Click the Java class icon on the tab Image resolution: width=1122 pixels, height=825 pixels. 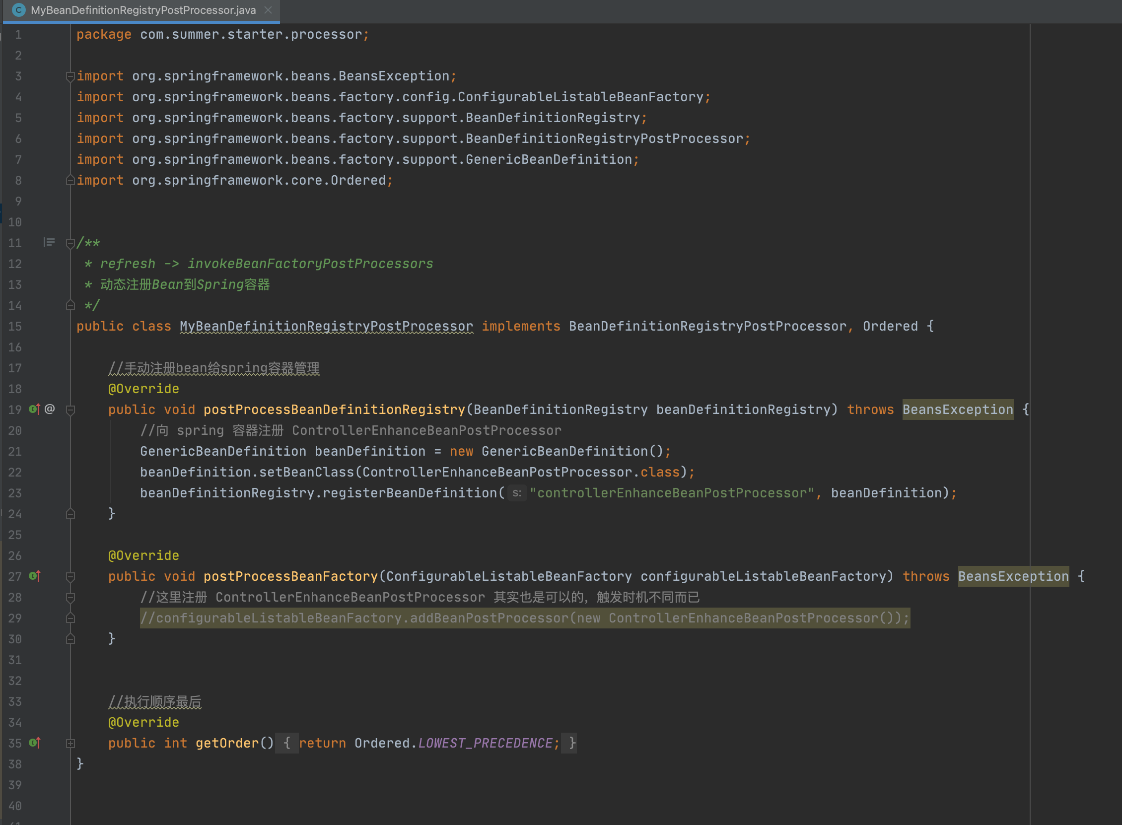click(18, 10)
